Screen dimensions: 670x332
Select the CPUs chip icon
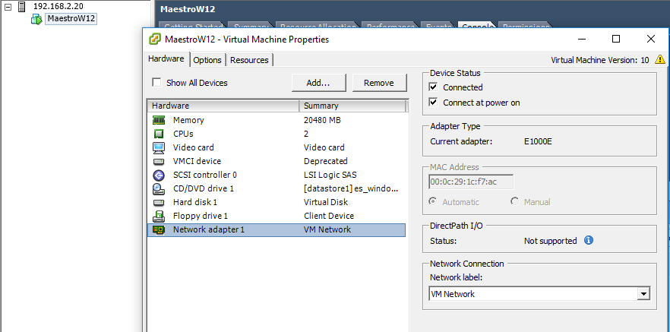coord(159,134)
